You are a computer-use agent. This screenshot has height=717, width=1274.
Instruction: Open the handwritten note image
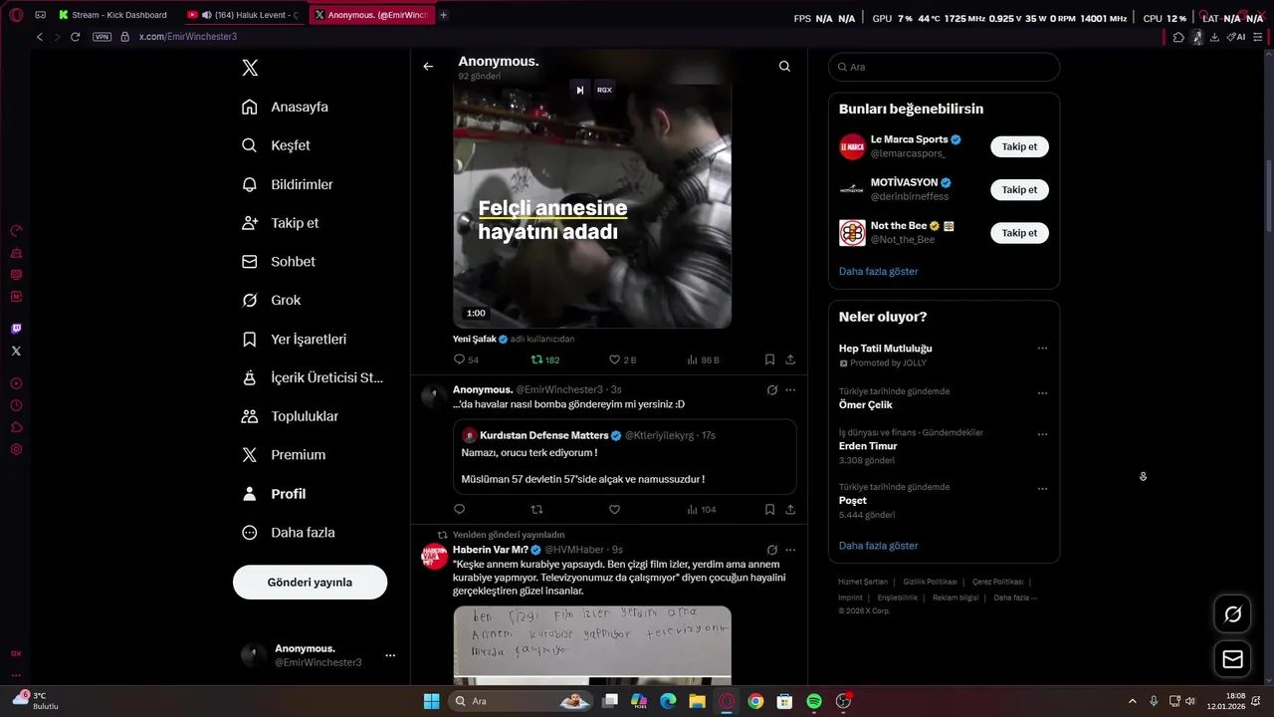pyautogui.click(x=592, y=644)
